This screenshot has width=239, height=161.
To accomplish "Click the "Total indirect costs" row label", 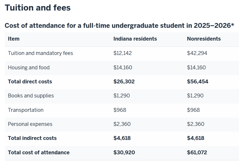I will (32, 138).
